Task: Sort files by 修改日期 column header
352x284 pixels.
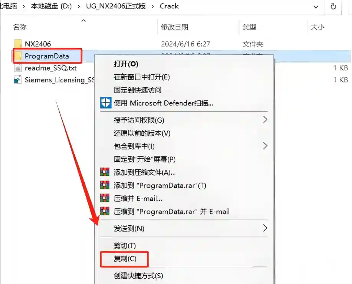Action: [x=175, y=27]
